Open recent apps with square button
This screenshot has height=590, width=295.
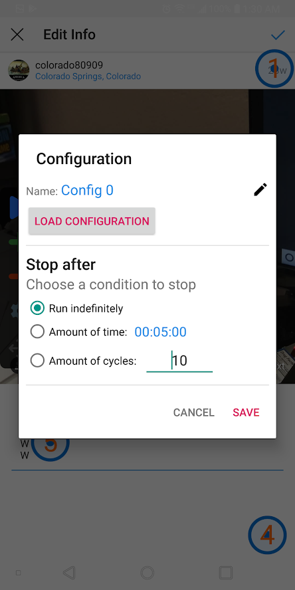(x=226, y=573)
